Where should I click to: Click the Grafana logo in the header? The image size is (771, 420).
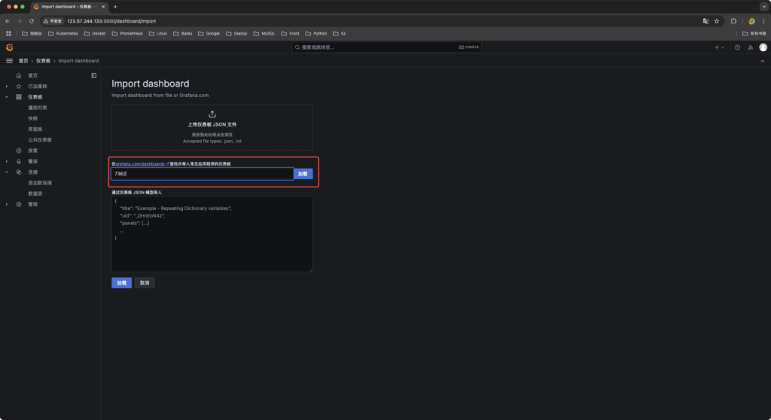(10, 47)
